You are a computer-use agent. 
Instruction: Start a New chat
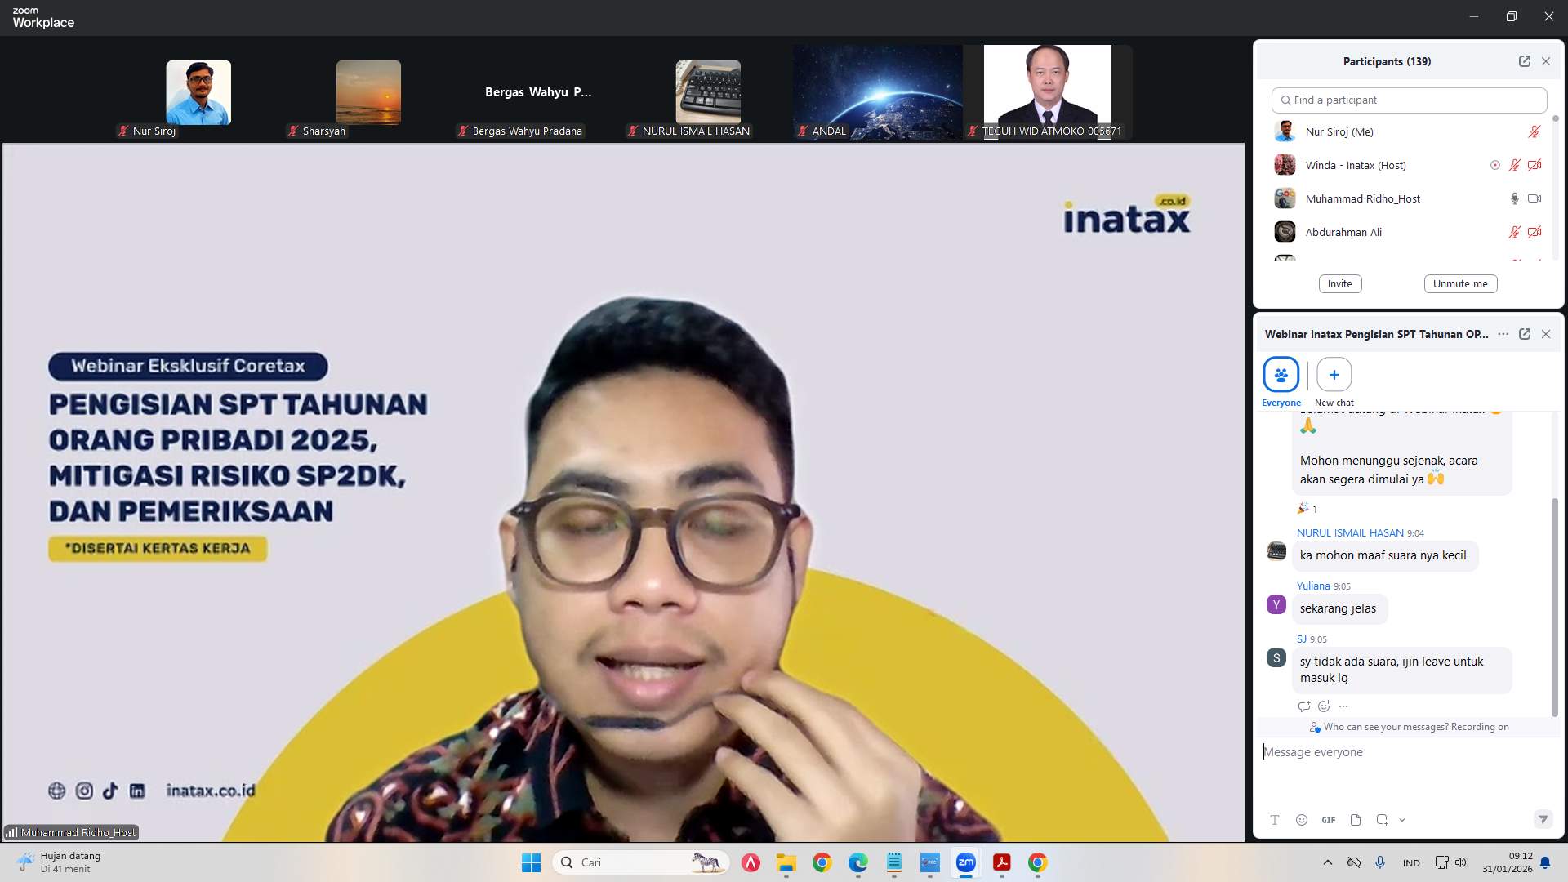(x=1334, y=375)
